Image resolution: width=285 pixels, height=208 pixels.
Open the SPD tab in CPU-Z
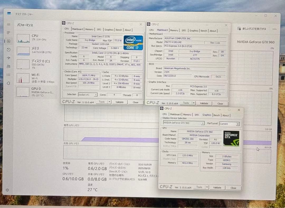pyautogui.click(x=99, y=29)
